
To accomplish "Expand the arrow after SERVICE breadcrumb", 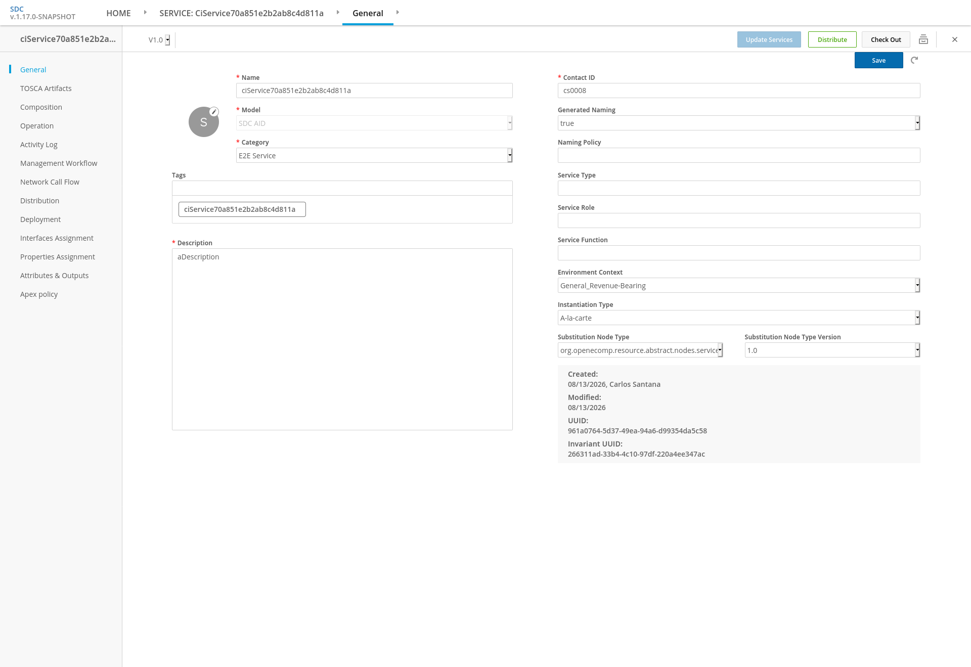I will 338,12.
